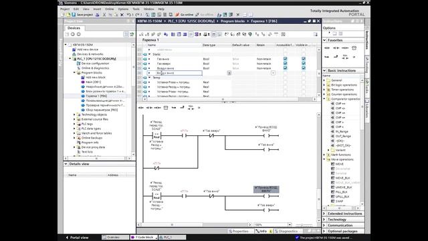Select the IN_Range instruction
The width and height of the screenshot is (428, 241).
point(339,131)
